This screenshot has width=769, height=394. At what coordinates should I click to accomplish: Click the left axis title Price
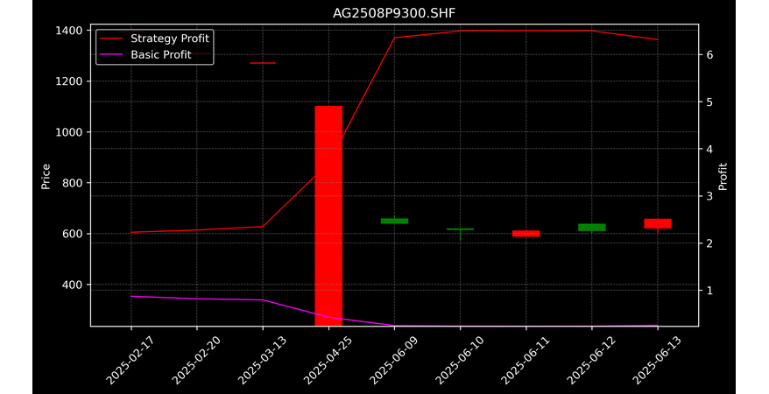pos(46,176)
